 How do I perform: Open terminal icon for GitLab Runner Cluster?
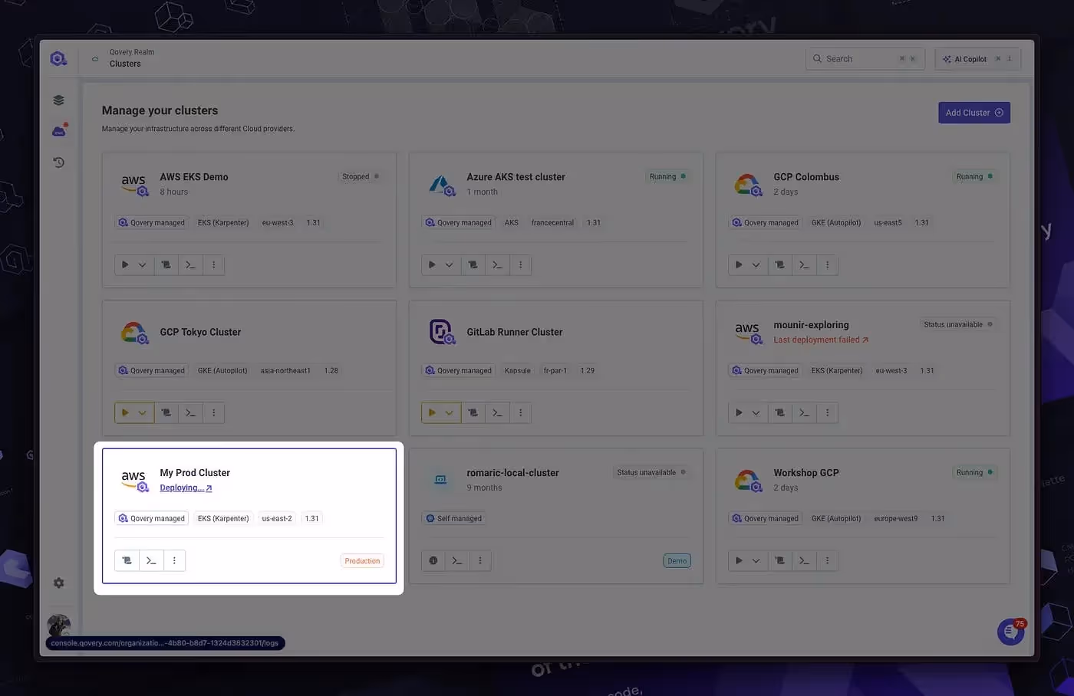point(496,412)
